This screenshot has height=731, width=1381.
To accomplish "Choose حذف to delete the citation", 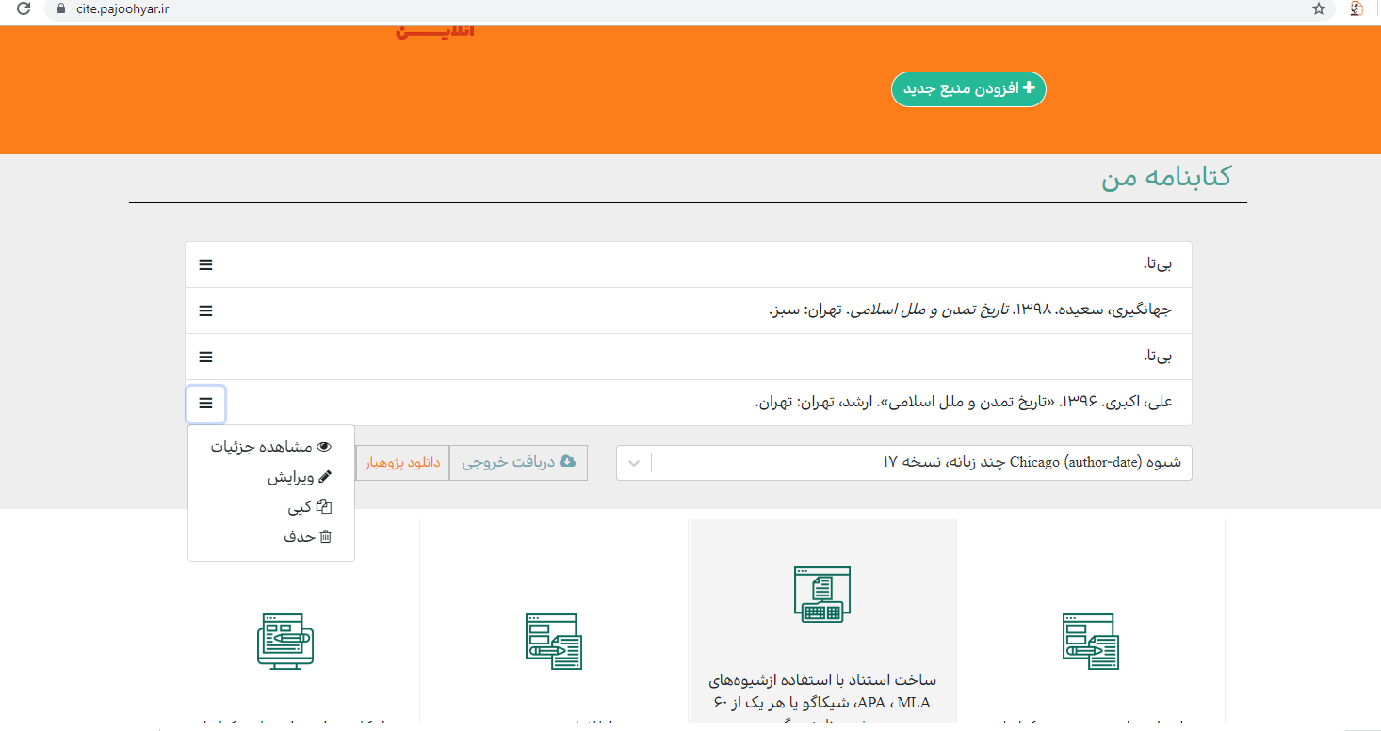I will tap(307, 537).
